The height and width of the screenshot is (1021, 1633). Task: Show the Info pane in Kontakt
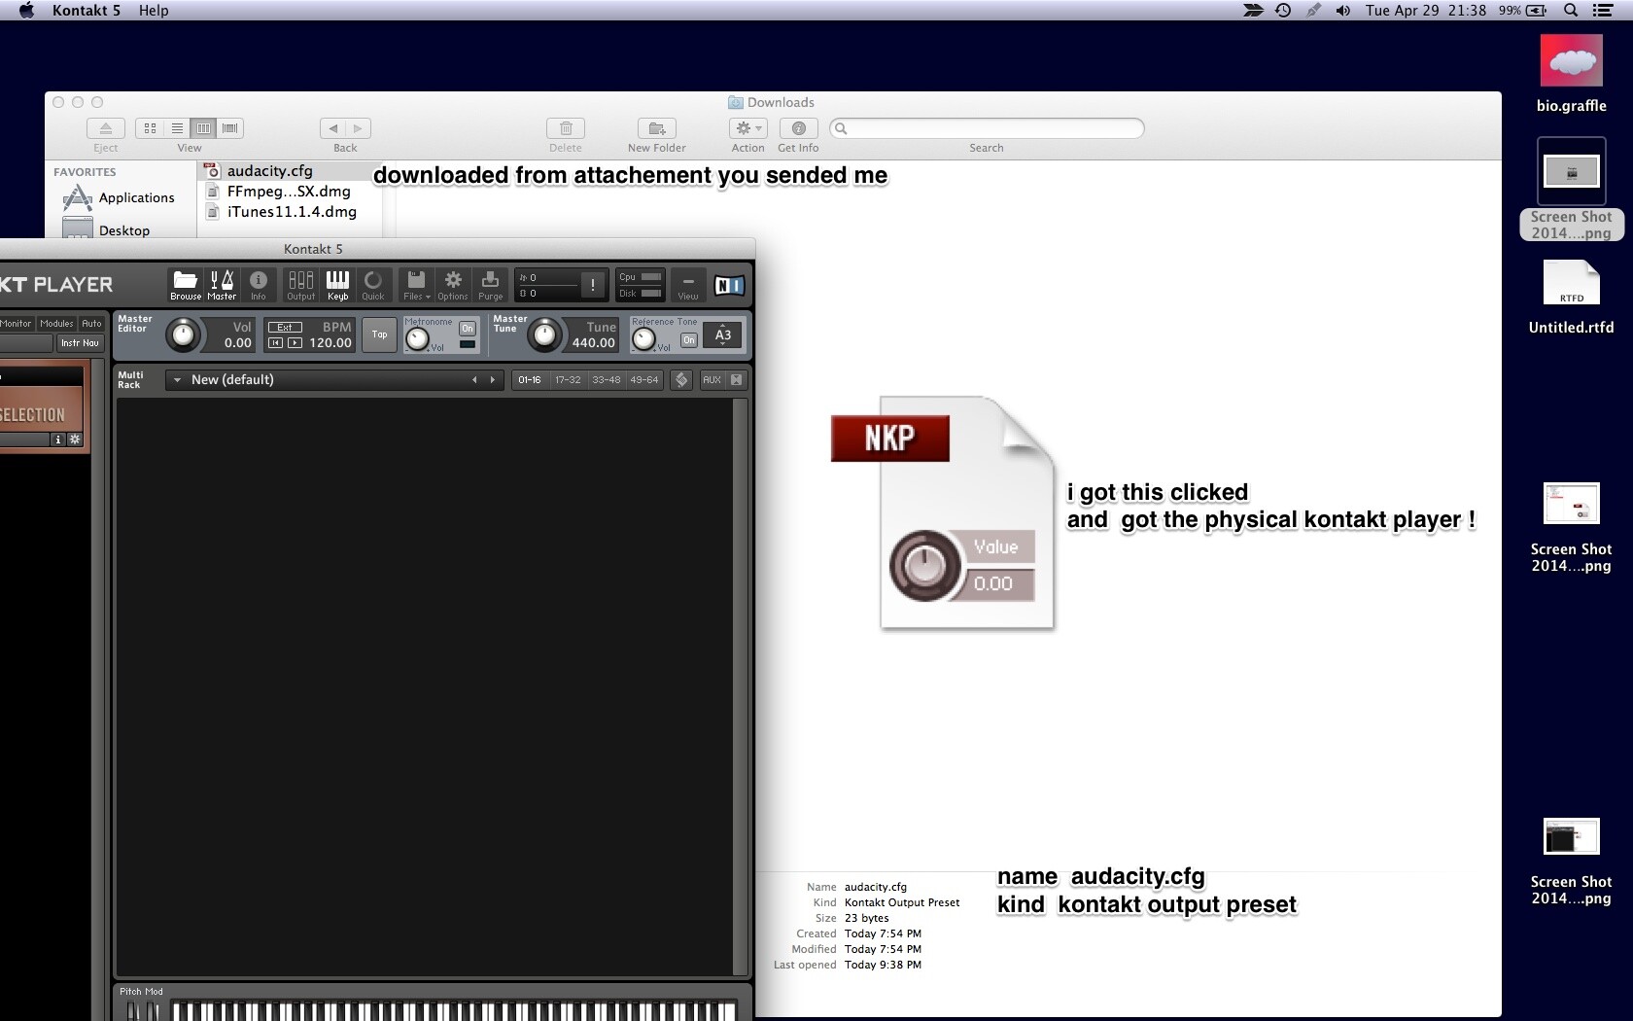click(x=258, y=284)
